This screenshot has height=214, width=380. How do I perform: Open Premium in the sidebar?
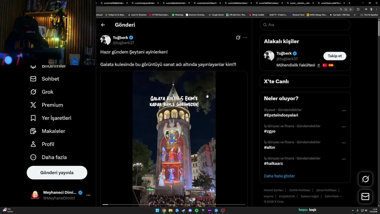pyautogui.click(x=47, y=105)
